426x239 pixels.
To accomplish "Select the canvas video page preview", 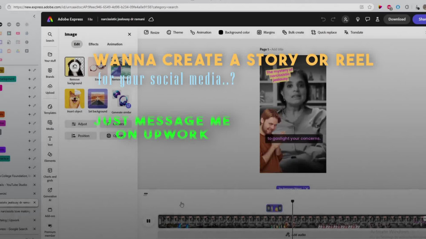I will pyautogui.click(x=293, y=114).
